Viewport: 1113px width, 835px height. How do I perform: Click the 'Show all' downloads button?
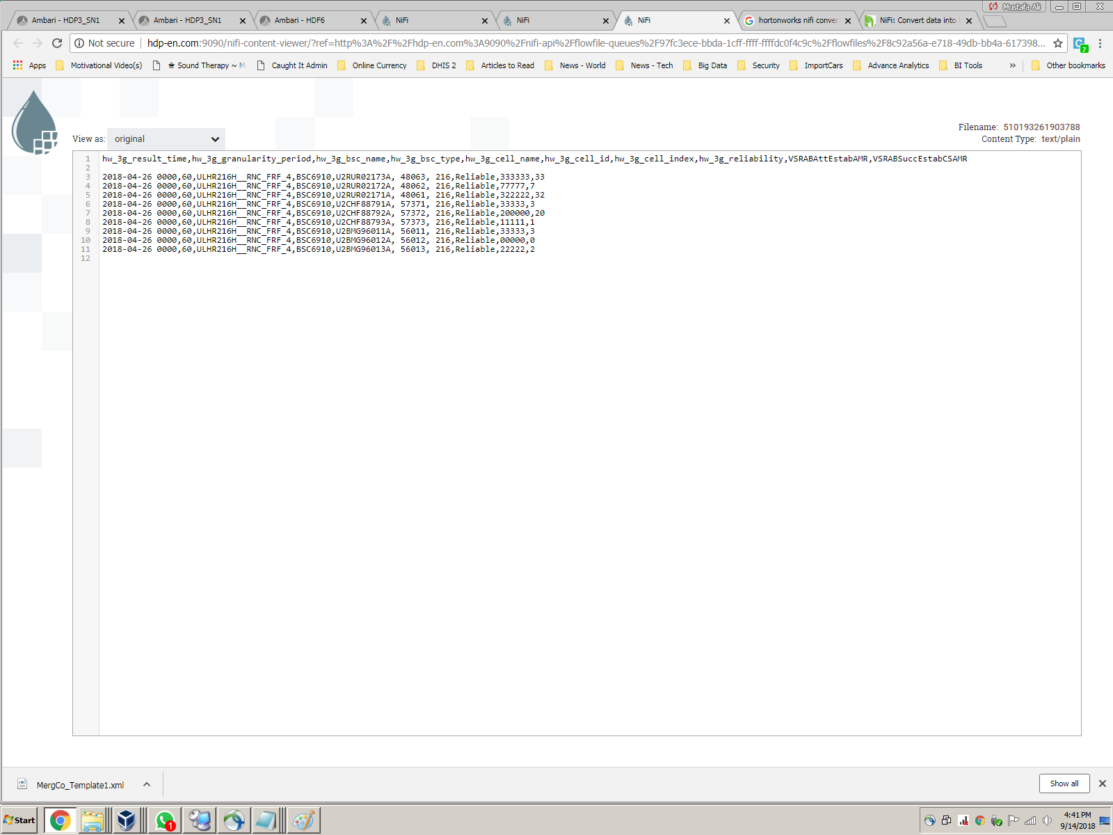pos(1064,784)
